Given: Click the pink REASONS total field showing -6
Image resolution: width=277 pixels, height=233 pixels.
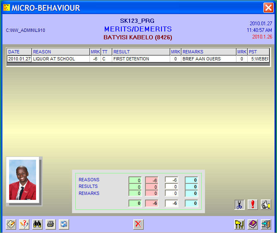Looking at the screenshot, I should click(x=152, y=180).
